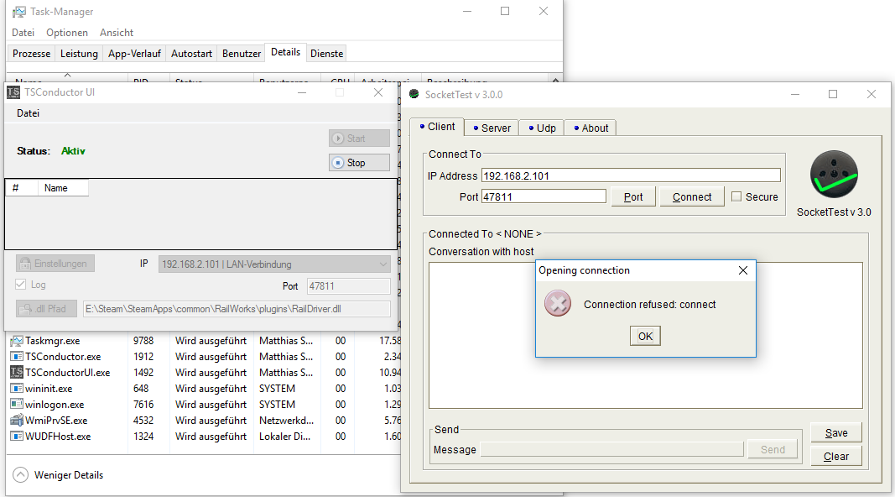Enable the Secure checkbox
This screenshot has height=497, width=895.
[736, 196]
